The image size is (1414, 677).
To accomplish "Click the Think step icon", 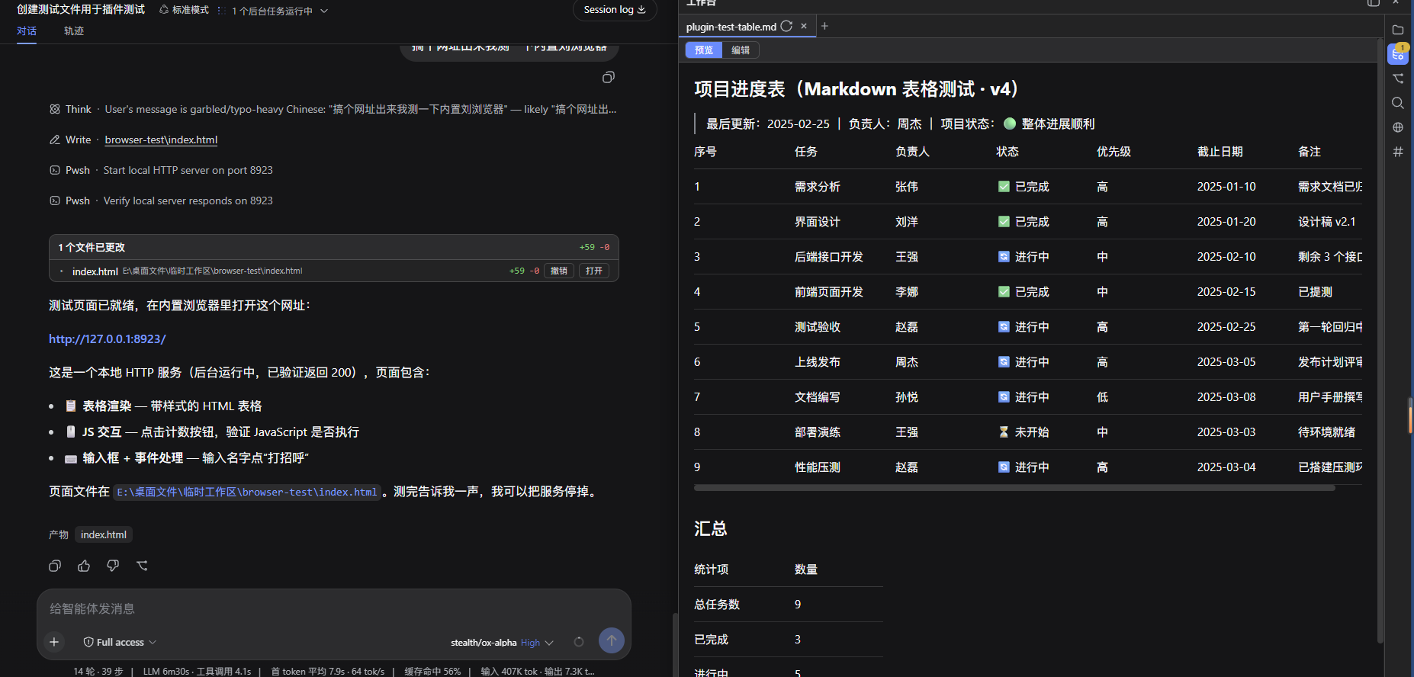I will tap(55, 109).
